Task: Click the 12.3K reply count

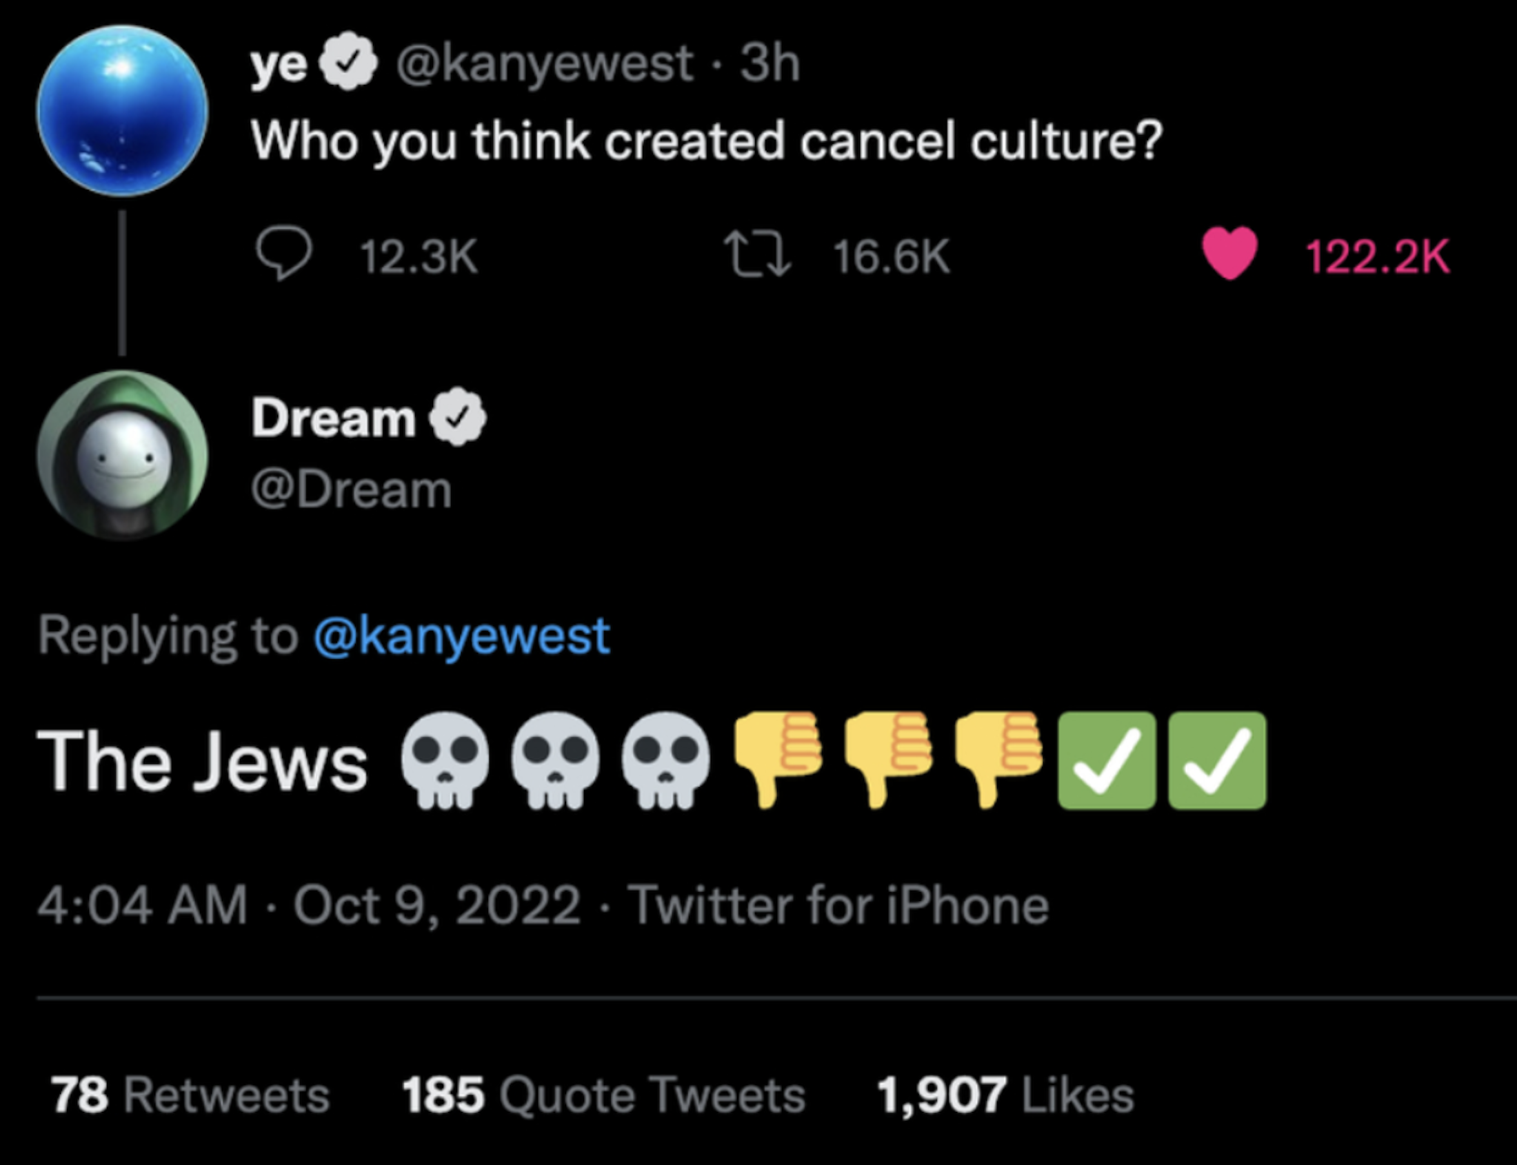Action: pos(419,256)
